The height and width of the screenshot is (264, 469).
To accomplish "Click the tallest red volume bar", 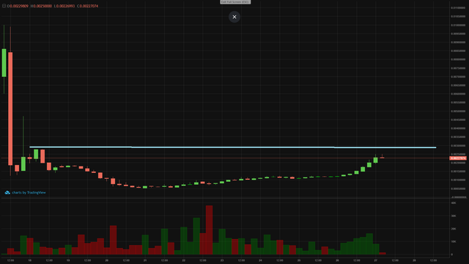I will (209, 230).
